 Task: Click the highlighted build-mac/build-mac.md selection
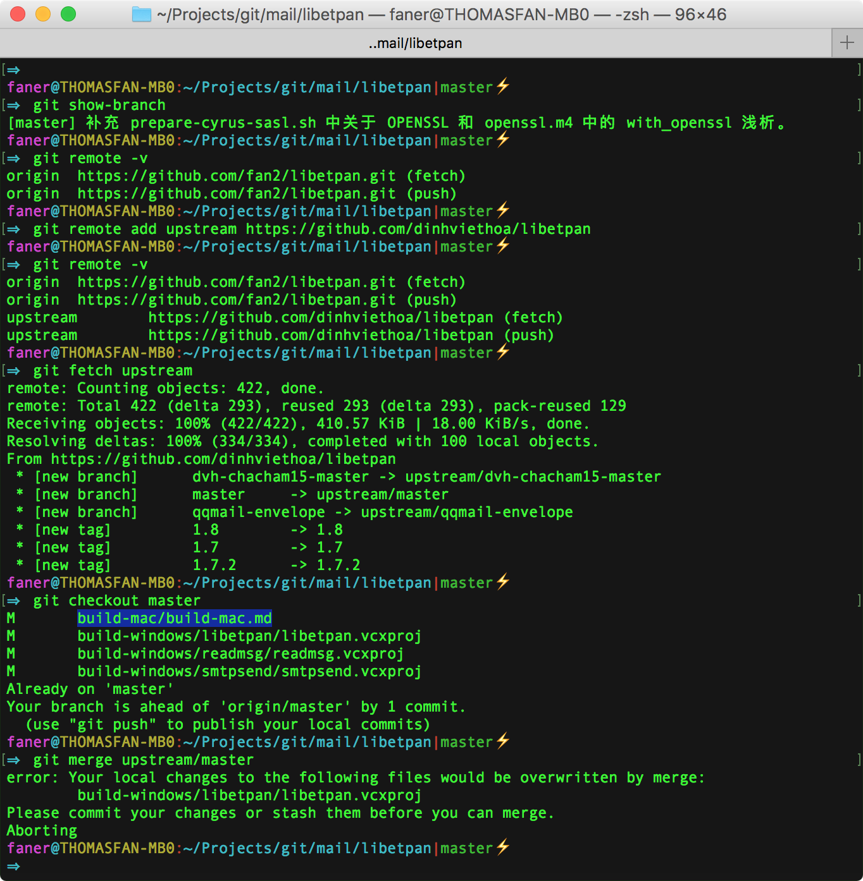click(x=175, y=618)
